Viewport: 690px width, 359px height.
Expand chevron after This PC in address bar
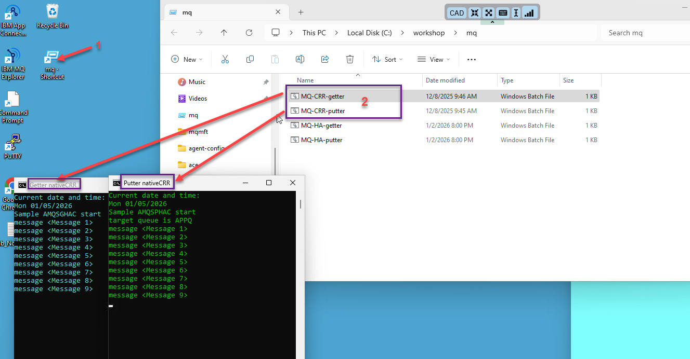click(336, 33)
